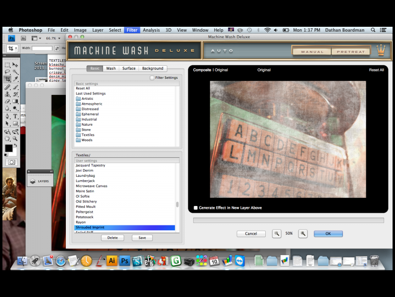395x297 pixels.
Task: Select the Blur tool
Action: [7, 109]
